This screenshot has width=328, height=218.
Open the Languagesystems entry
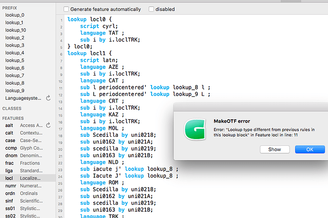(x=23, y=98)
